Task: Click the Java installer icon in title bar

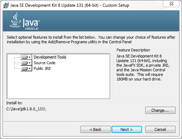Action: (x=6, y=5)
